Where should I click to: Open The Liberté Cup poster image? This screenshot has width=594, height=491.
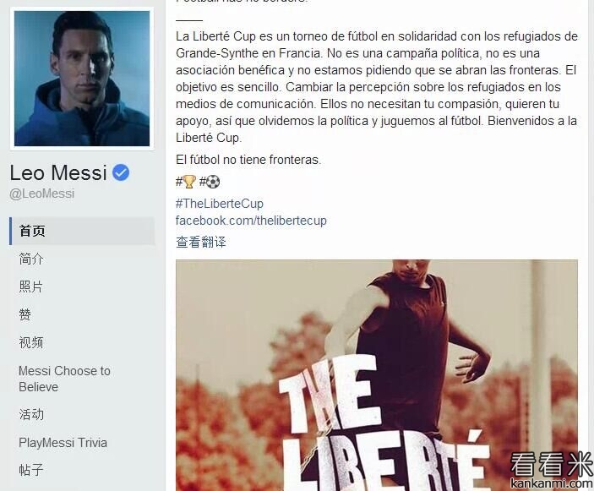pyautogui.click(x=377, y=375)
